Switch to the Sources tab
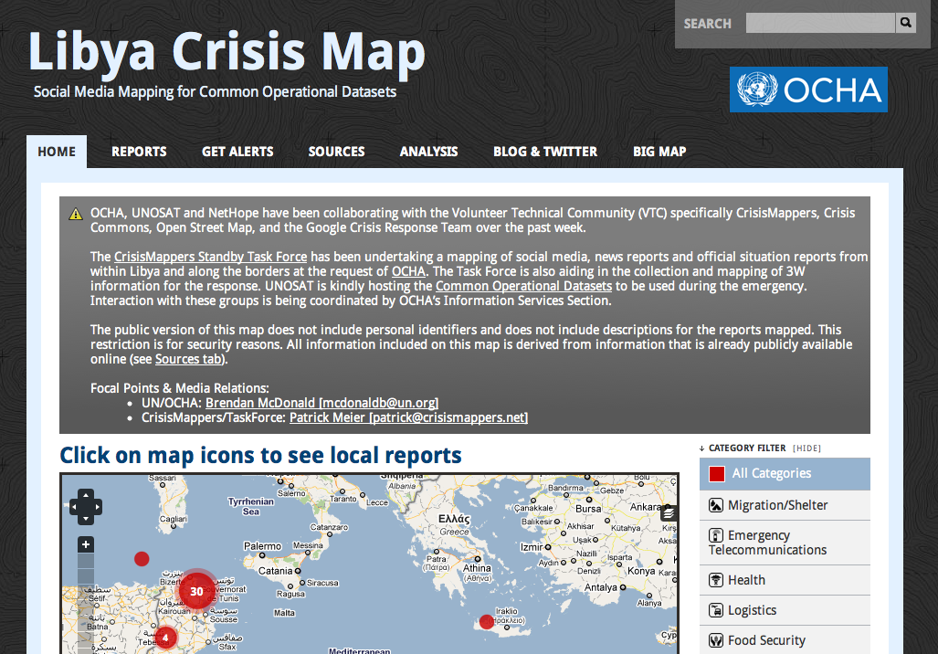 (x=336, y=152)
